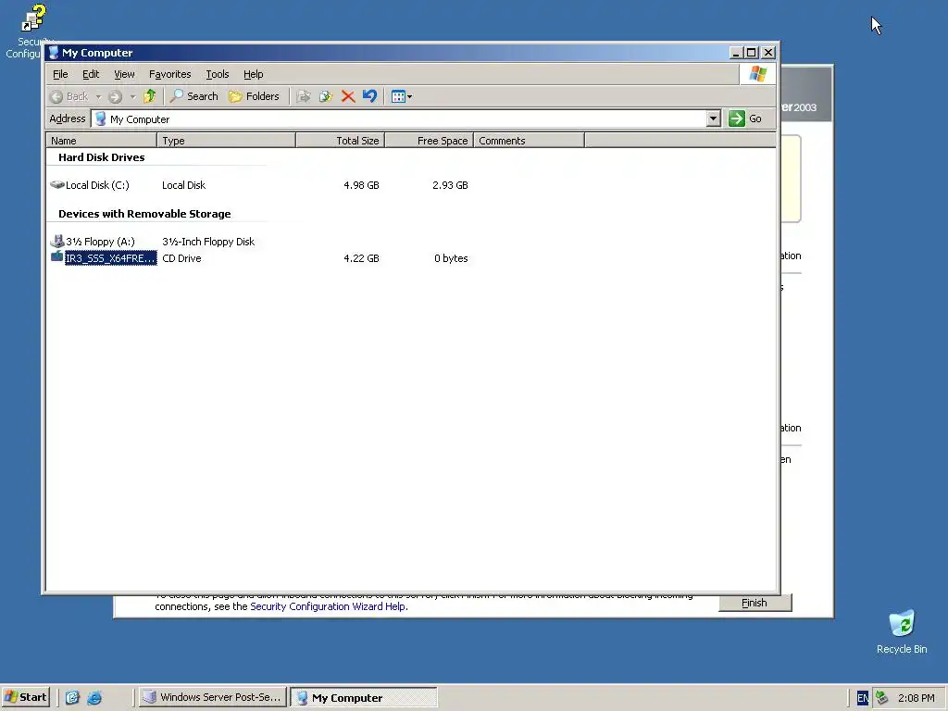The width and height of the screenshot is (948, 711).
Task: Sort by the Free Space column header
Action: tap(430, 141)
